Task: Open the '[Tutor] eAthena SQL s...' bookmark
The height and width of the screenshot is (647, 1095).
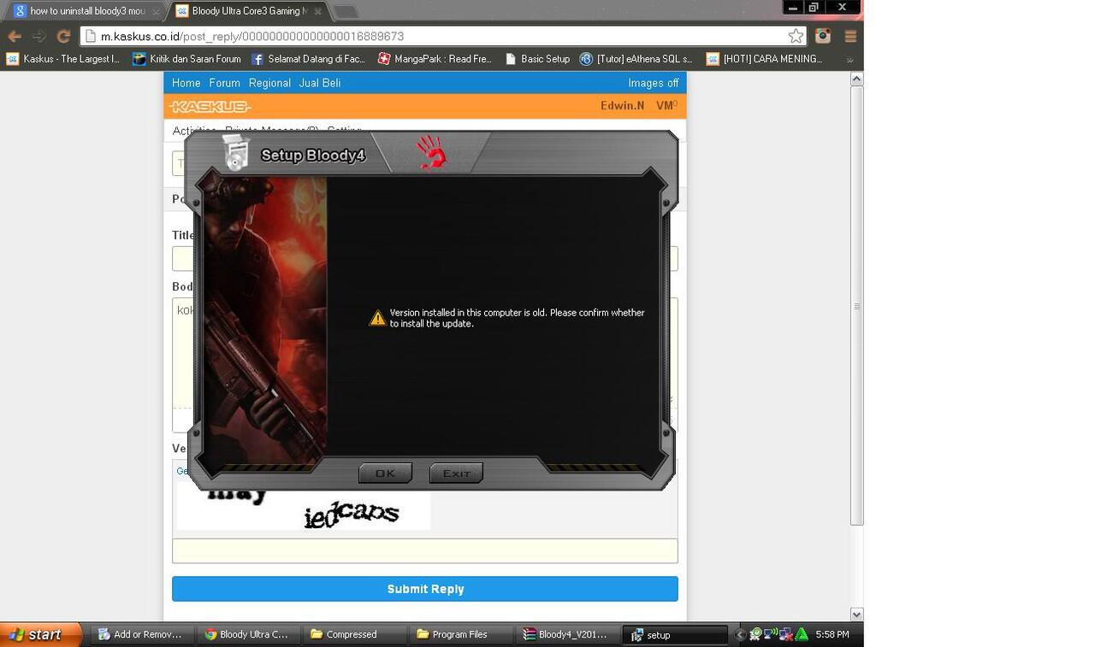Action: click(x=636, y=59)
